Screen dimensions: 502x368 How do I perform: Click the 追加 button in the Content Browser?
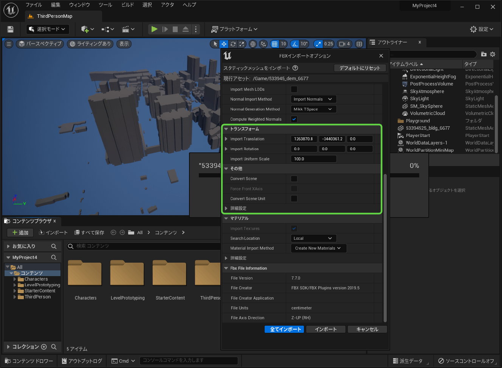point(20,233)
